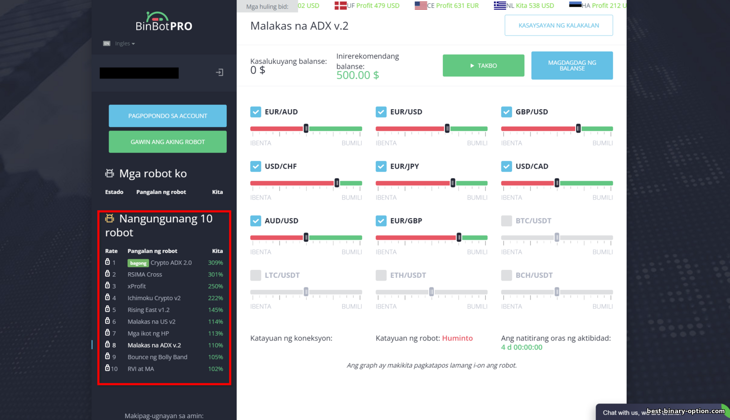Uncheck the USD/CHF currency pair

click(x=255, y=167)
